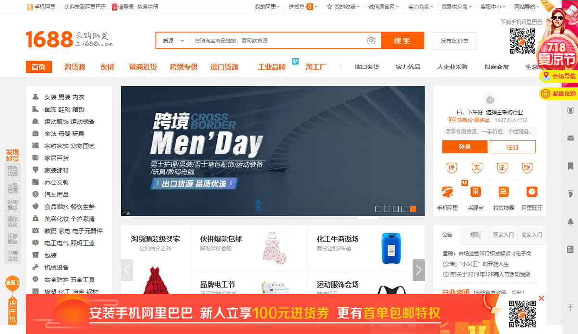This screenshot has width=578, height=334.
Task: Open the 采源宝 app panel icon
Action: coord(475,192)
